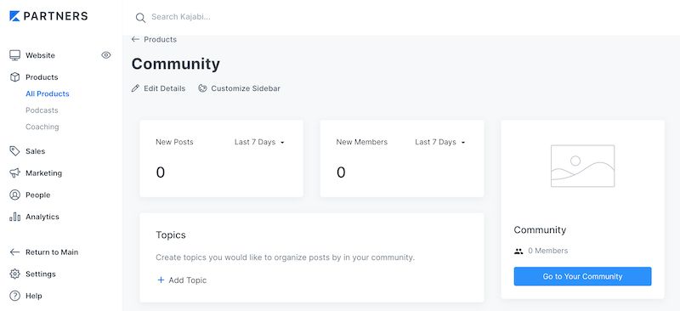Open the People section
Image resolution: width=680 pixels, height=311 pixels.
(37, 195)
